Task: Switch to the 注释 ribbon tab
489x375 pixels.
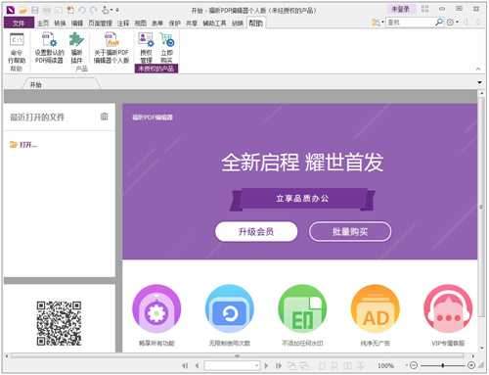Action: coord(123,23)
